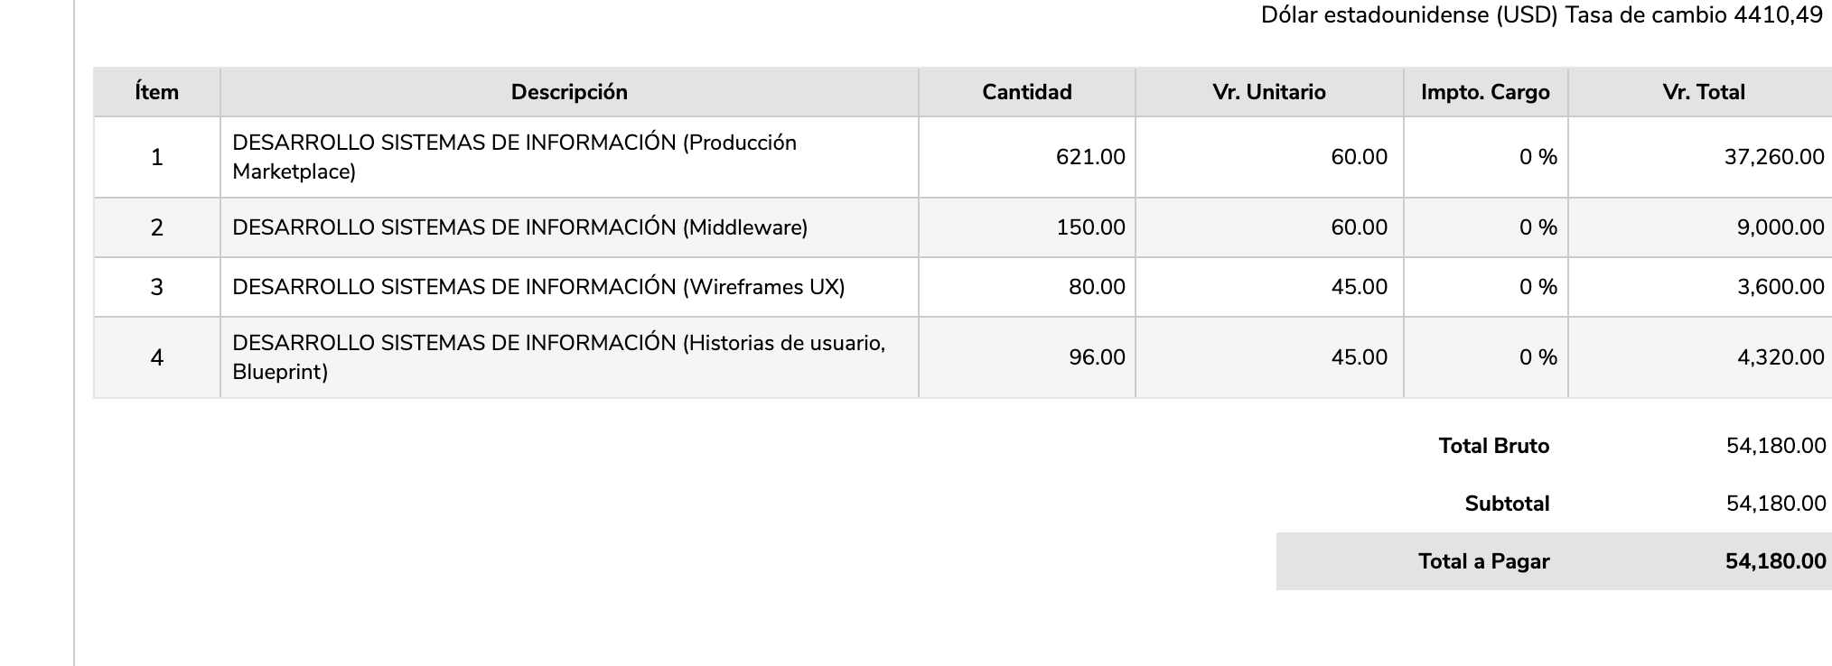This screenshot has width=1832, height=666.
Task: Click the 621.00 quantity cell
Action: pos(1090,157)
